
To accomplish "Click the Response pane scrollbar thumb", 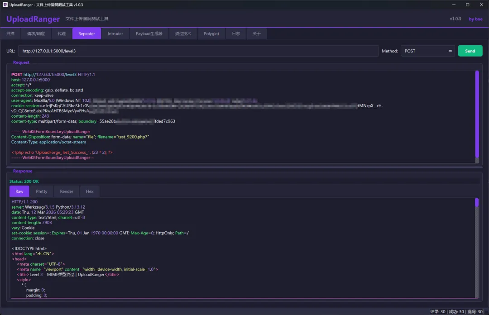I will (x=476, y=202).
